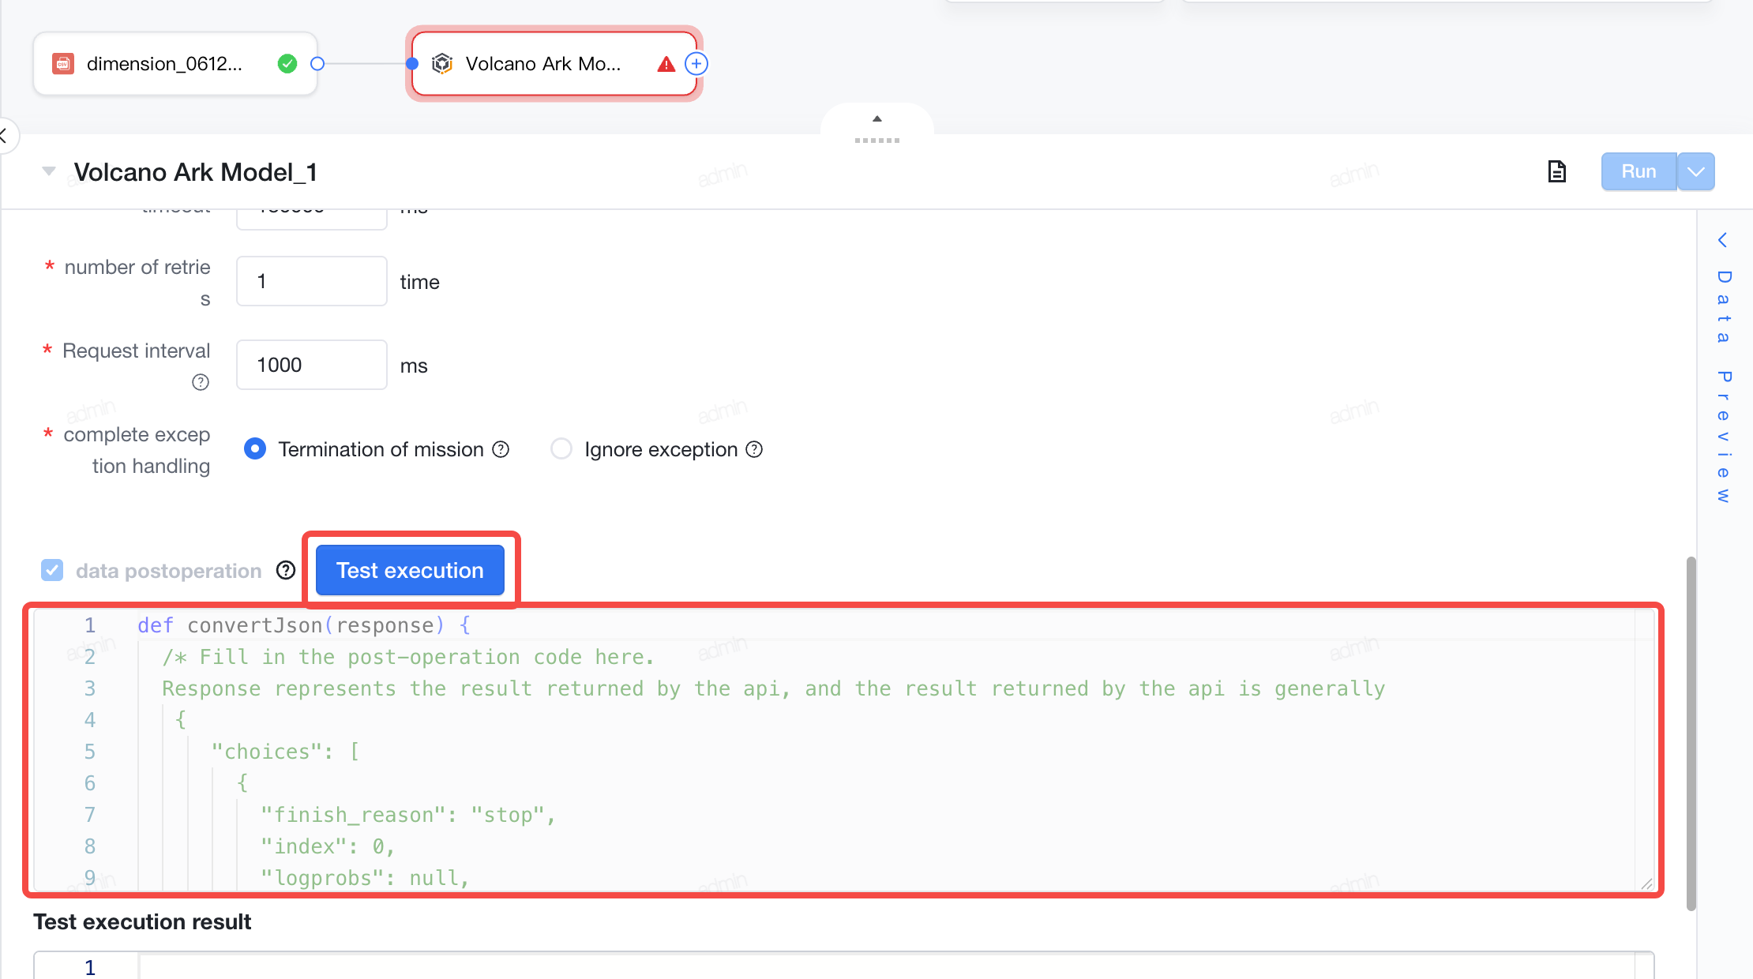The height and width of the screenshot is (979, 1753).
Task: Click the plus icon to add next node
Action: click(696, 64)
